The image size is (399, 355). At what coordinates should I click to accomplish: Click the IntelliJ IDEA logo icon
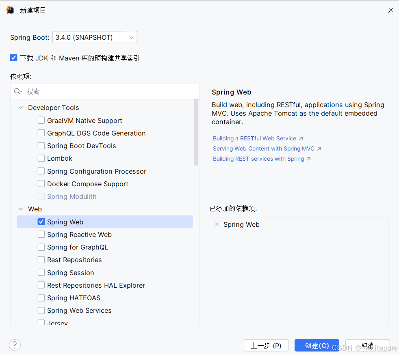click(10, 10)
